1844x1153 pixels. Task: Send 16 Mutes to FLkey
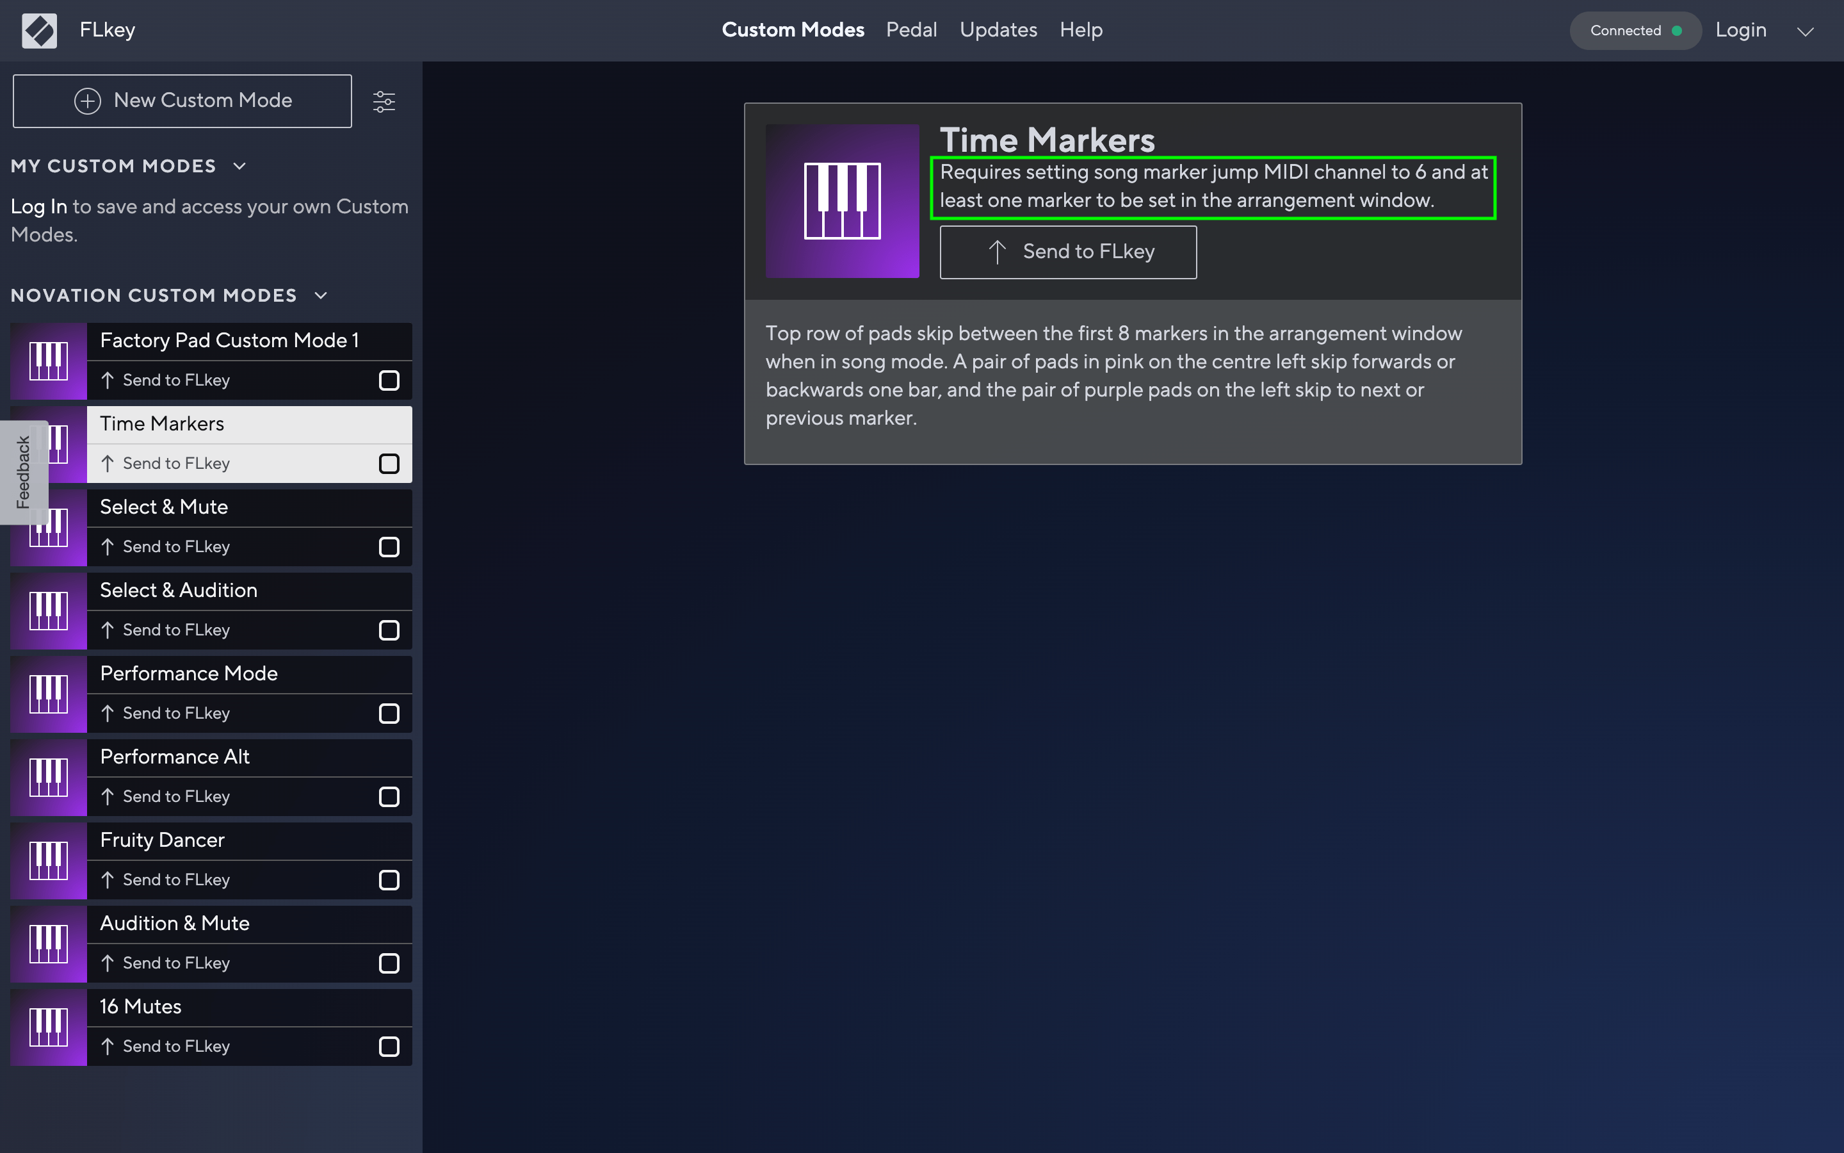[x=165, y=1046]
